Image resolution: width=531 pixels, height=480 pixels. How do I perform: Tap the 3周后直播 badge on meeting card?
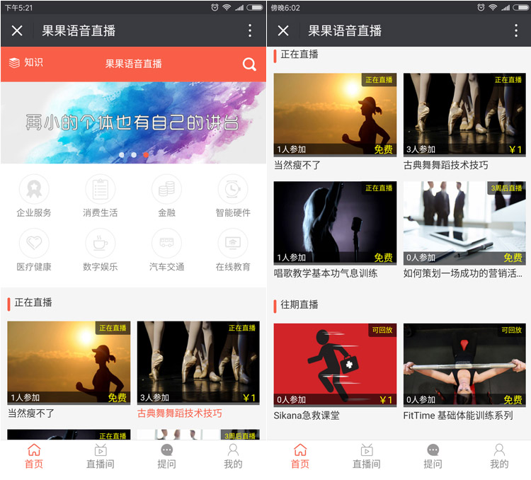pos(506,188)
